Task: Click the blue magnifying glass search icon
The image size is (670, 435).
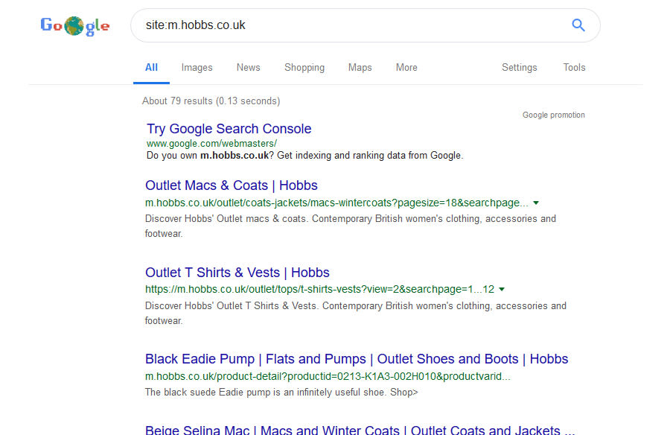Action: pyautogui.click(x=578, y=25)
